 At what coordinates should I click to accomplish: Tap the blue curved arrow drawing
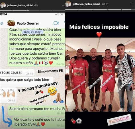[x=7, y=117]
